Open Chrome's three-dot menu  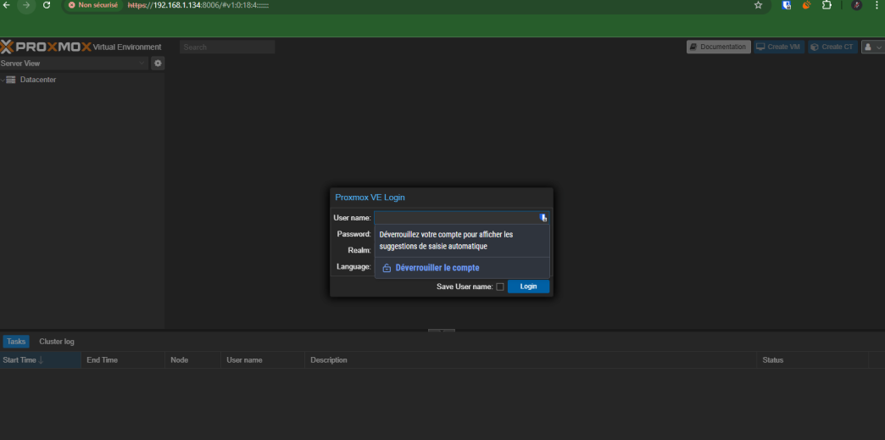click(877, 5)
